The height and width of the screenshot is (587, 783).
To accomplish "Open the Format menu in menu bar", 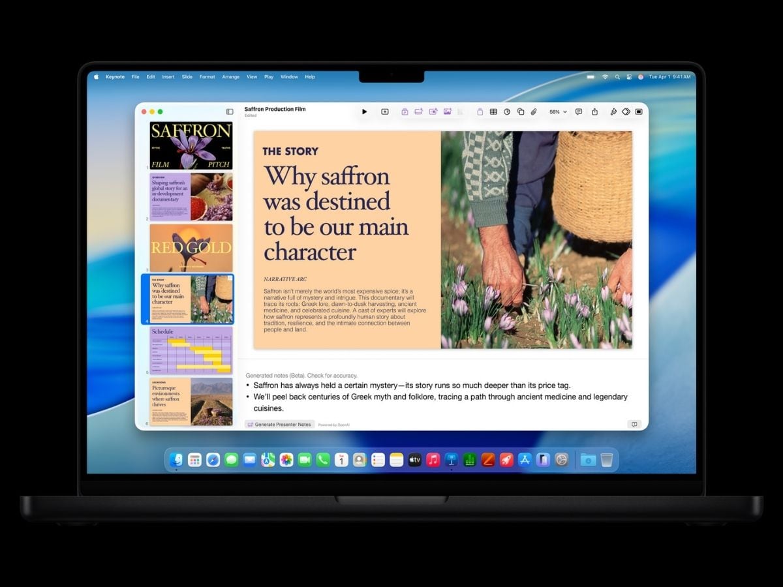I will [x=207, y=77].
